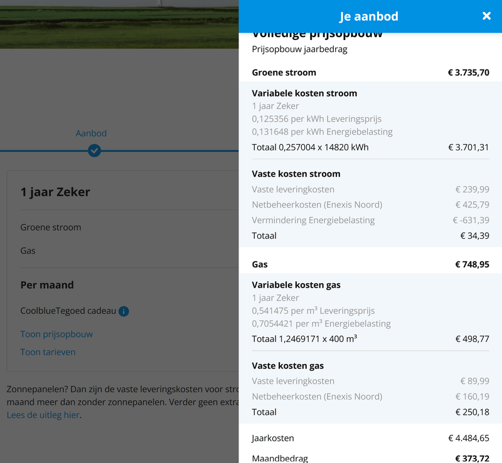Click Vaste kosten gas section heading

(287, 366)
